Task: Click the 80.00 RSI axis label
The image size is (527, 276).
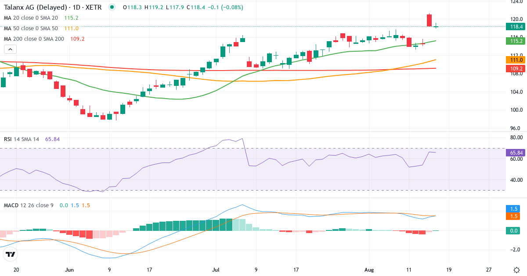Action: tap(516, 138)
